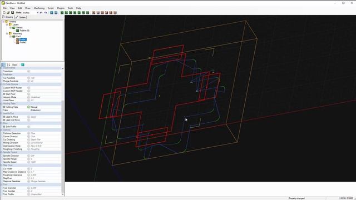Toggle the green marker beside Holding Tabs
The height and width of the screenshot is (200, 356).
(28, 107)
